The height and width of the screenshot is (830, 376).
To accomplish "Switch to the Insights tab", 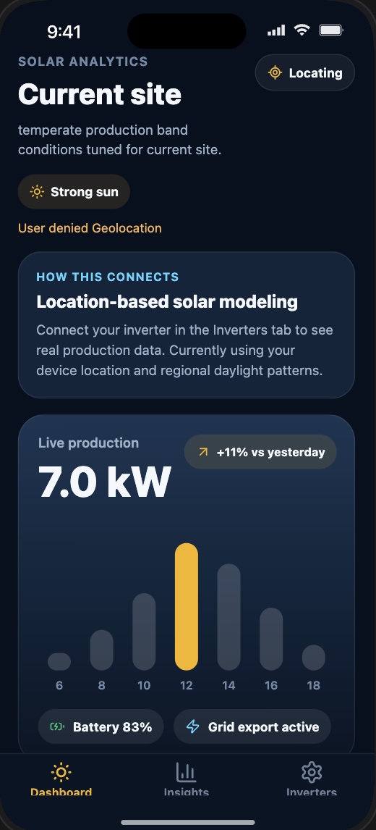I will point(186,779).
